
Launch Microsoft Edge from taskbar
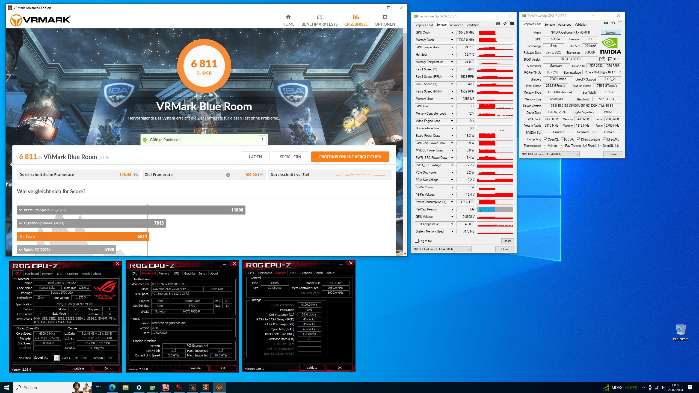112,388
